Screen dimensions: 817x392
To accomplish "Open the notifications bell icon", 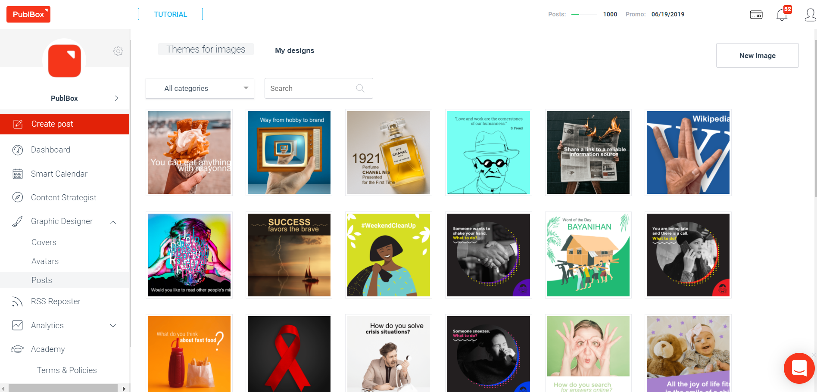I will click(x=782, y=15).
